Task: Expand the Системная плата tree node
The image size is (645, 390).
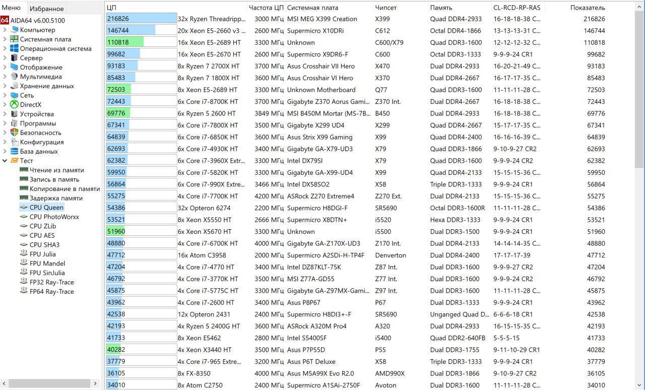Action: [5, 39]
